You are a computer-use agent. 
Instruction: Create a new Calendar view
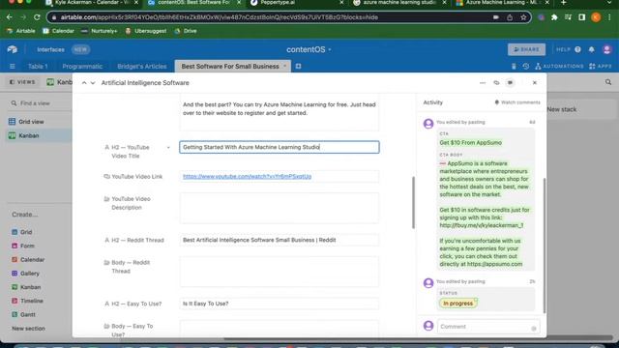pos(32,260)
